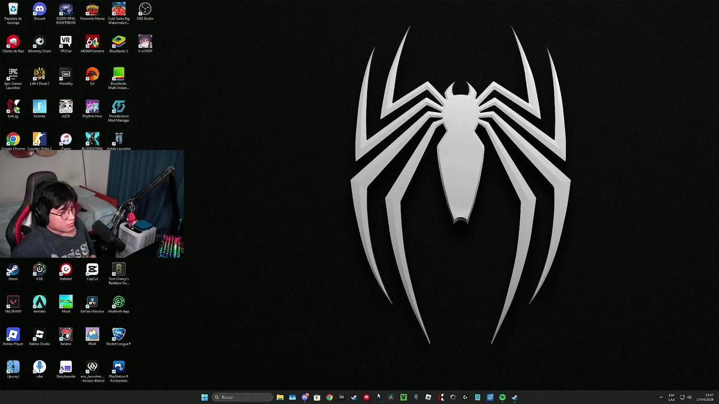Image resolution: width=719 pixels, height=404 pixels.
Task: Select the OBS Studio desktop icon
Action: click(x=145, y=12)
